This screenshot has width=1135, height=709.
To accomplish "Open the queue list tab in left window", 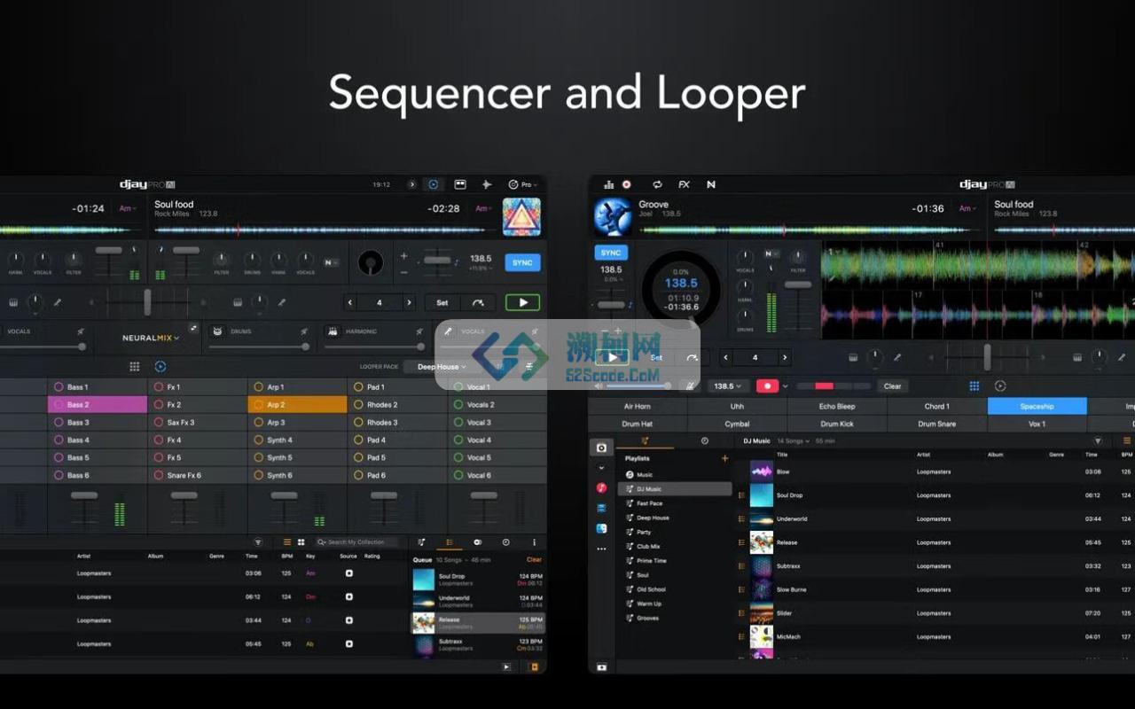I will click(x=450, y=541).
